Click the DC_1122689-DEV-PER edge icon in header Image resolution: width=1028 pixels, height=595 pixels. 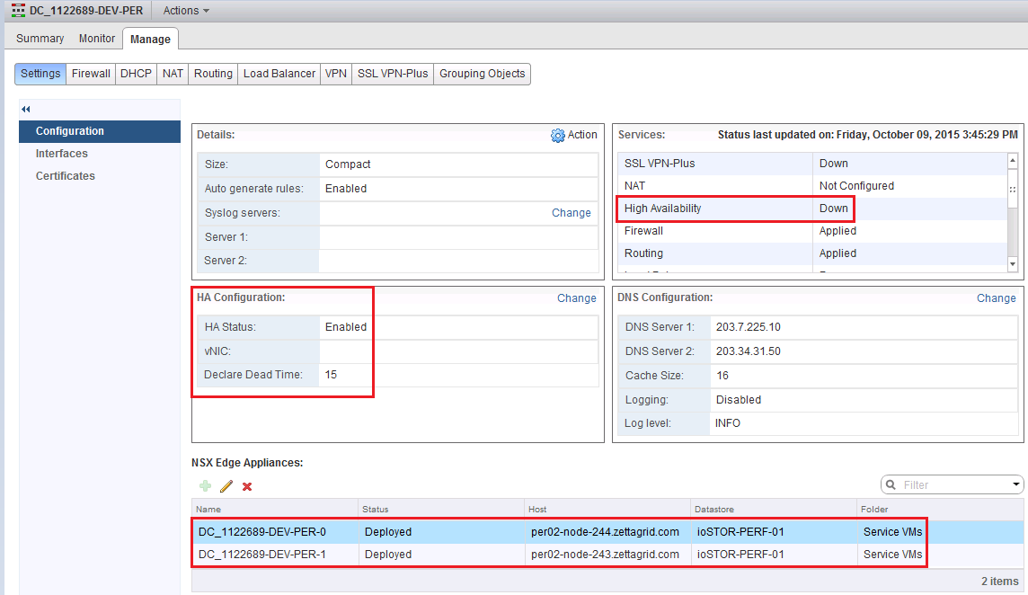click(x=18, y=11)
